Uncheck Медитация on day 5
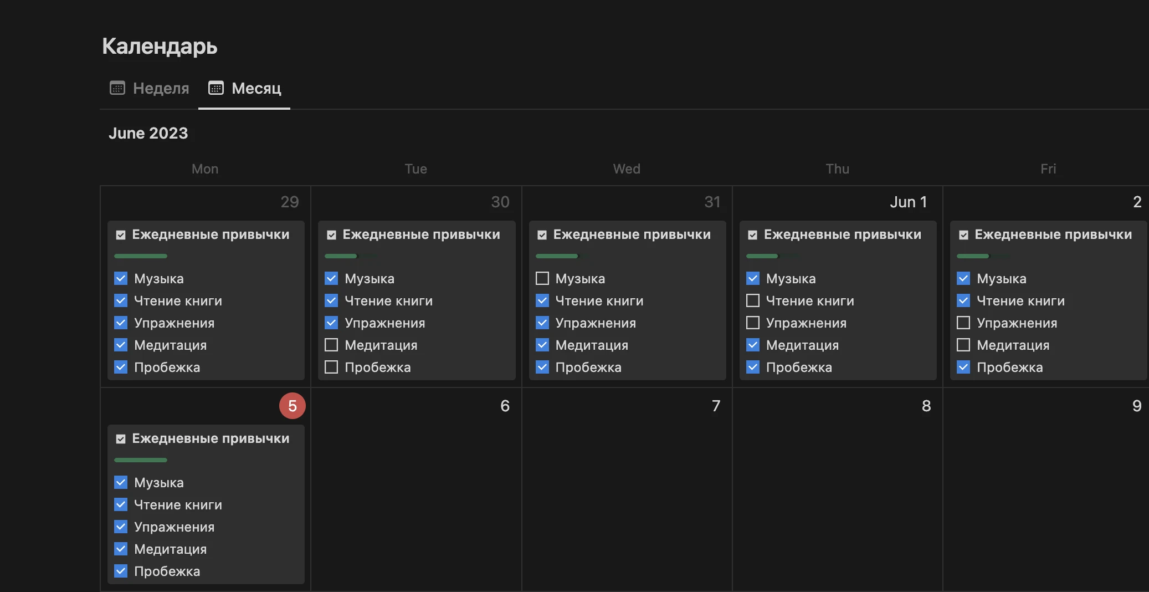Viewport: 1149px width, 592px height. [121, 549]
